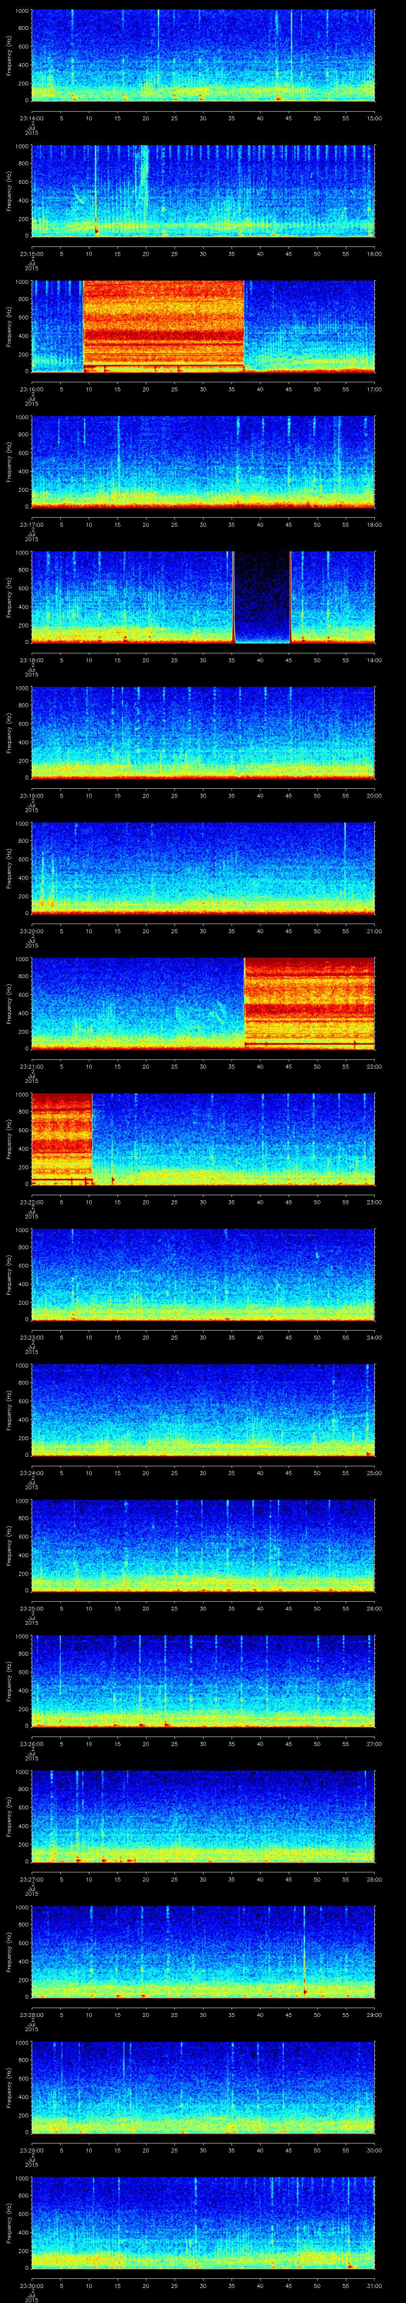The image size is (406, 2303).
Task: Open the spectrogram panel starting at 23:17:00
Action: pyautogui.click(x=203, y=462)
